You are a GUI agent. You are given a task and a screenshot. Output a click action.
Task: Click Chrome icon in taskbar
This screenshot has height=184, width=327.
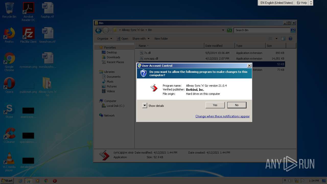[46, 181]
